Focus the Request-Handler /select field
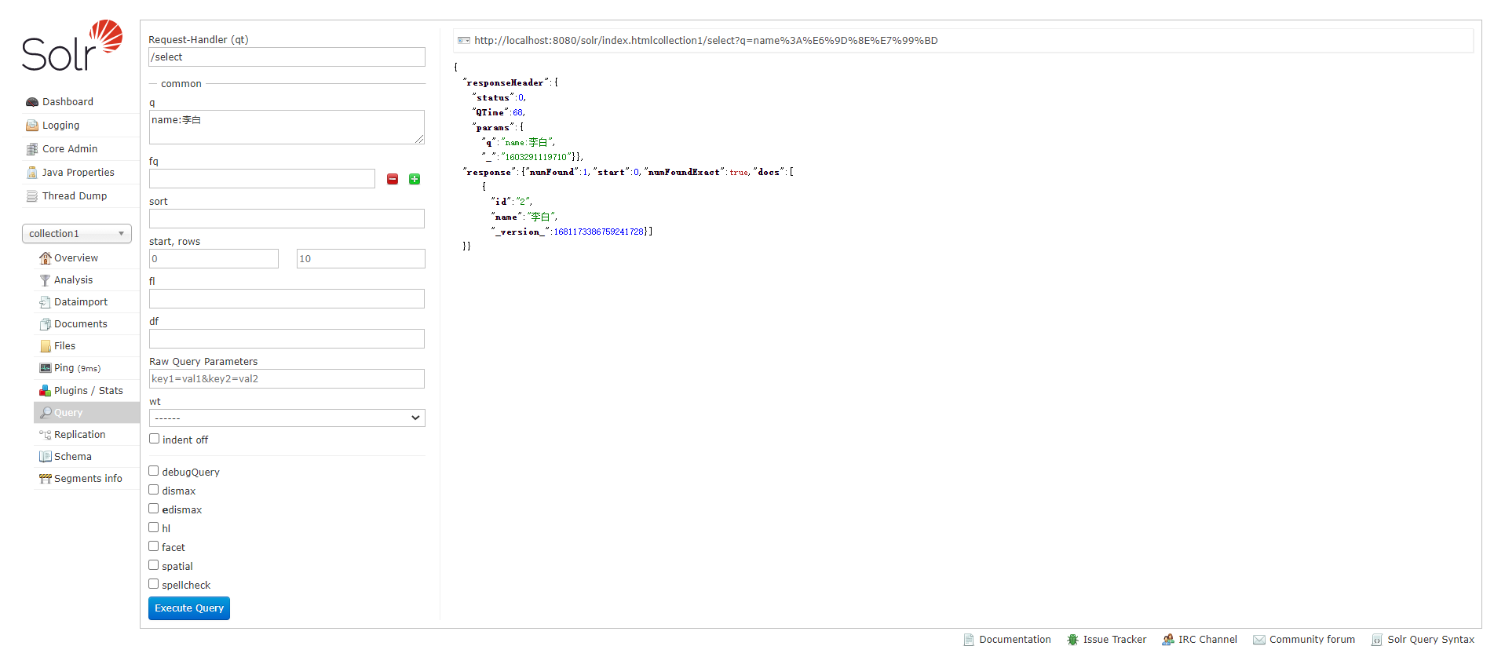1505x657 pixels. (287, 57)
